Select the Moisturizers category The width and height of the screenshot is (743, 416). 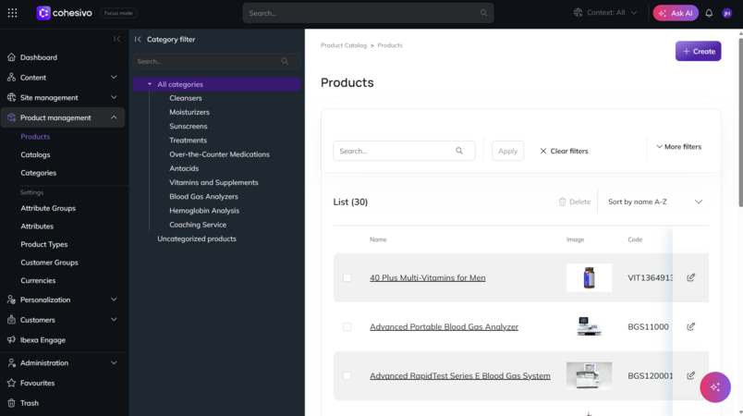point(189,112)
